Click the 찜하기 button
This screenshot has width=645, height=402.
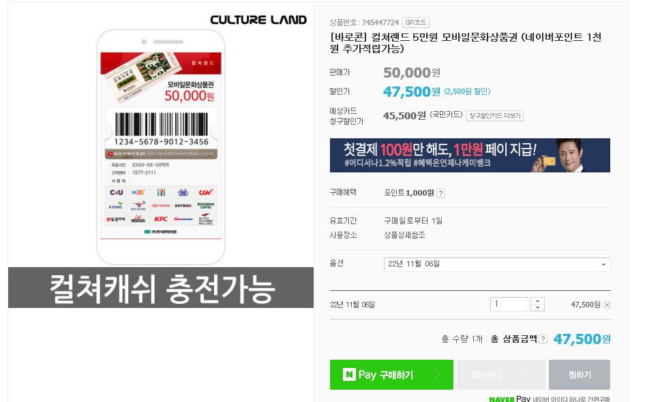[x=579, y=375]
